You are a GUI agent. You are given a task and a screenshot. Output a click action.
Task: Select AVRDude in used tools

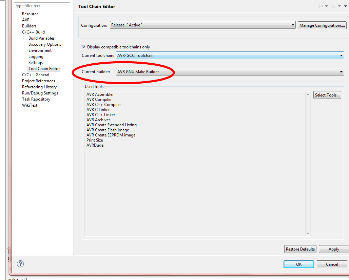95,145
